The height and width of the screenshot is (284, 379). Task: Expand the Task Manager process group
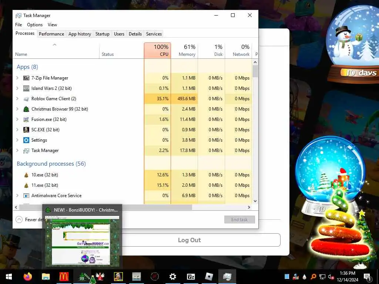(x=17, y=151)
